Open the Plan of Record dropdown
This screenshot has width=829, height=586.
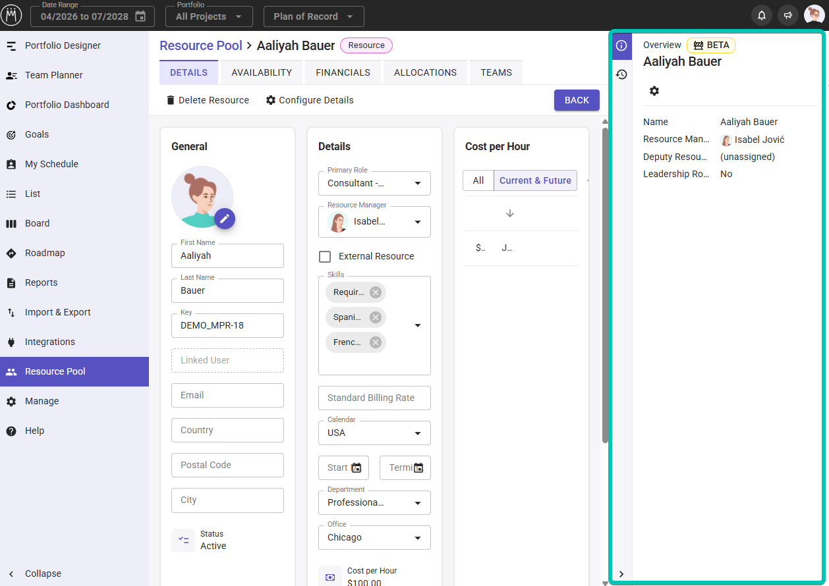click(x=314, y=16)
